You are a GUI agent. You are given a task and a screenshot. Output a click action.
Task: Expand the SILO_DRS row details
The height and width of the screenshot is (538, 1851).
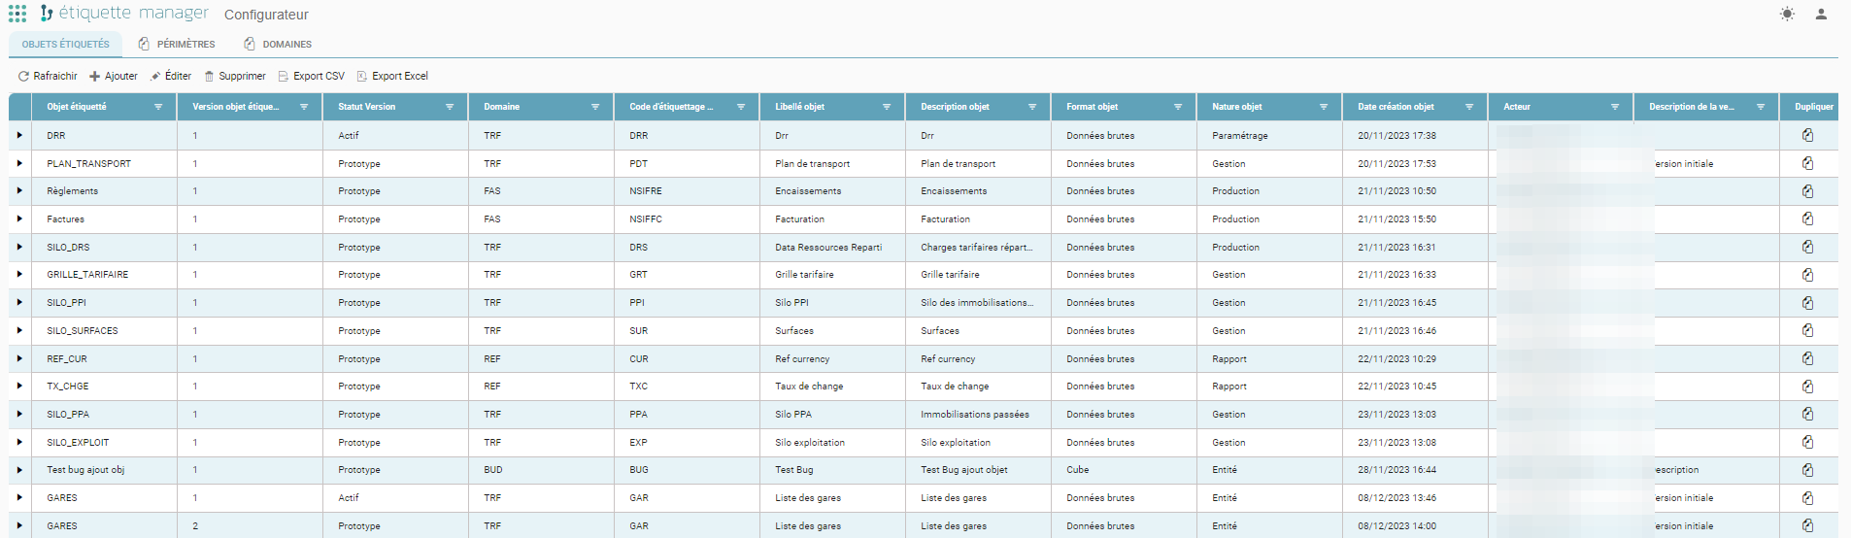pyautogui.click(x=19, y=248)
